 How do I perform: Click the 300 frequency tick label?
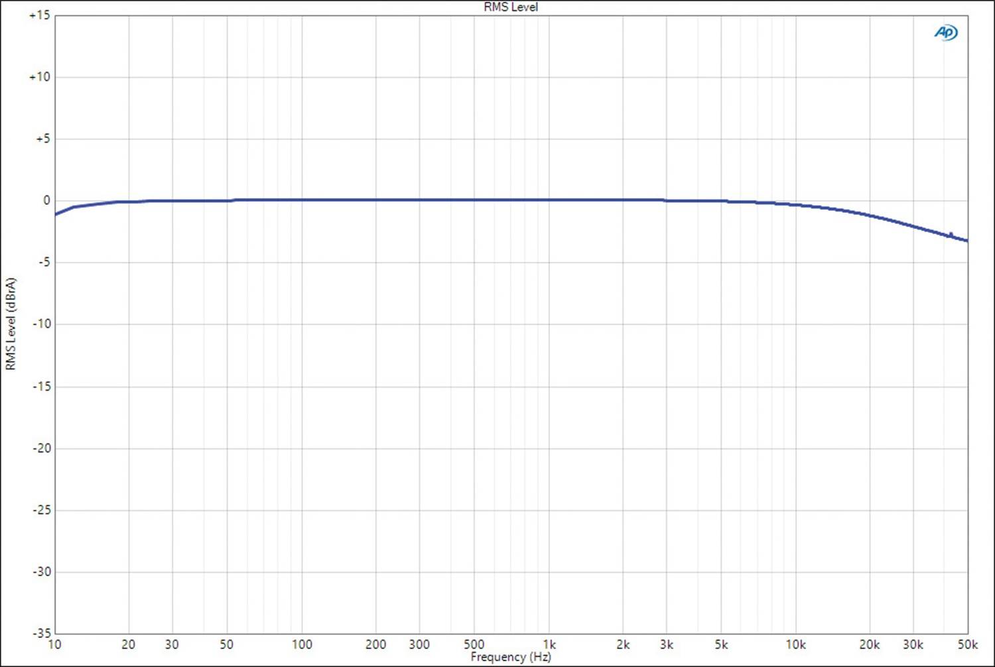tap(419, 644)
